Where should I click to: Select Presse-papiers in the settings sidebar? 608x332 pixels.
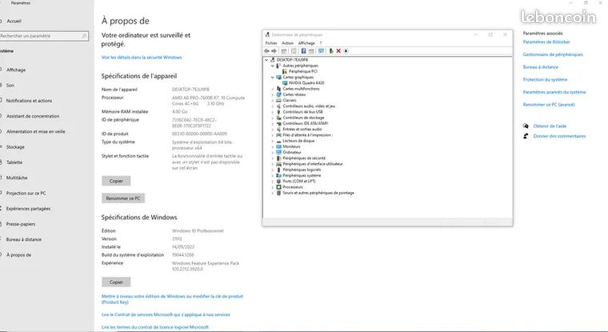(x=21, y=224)
